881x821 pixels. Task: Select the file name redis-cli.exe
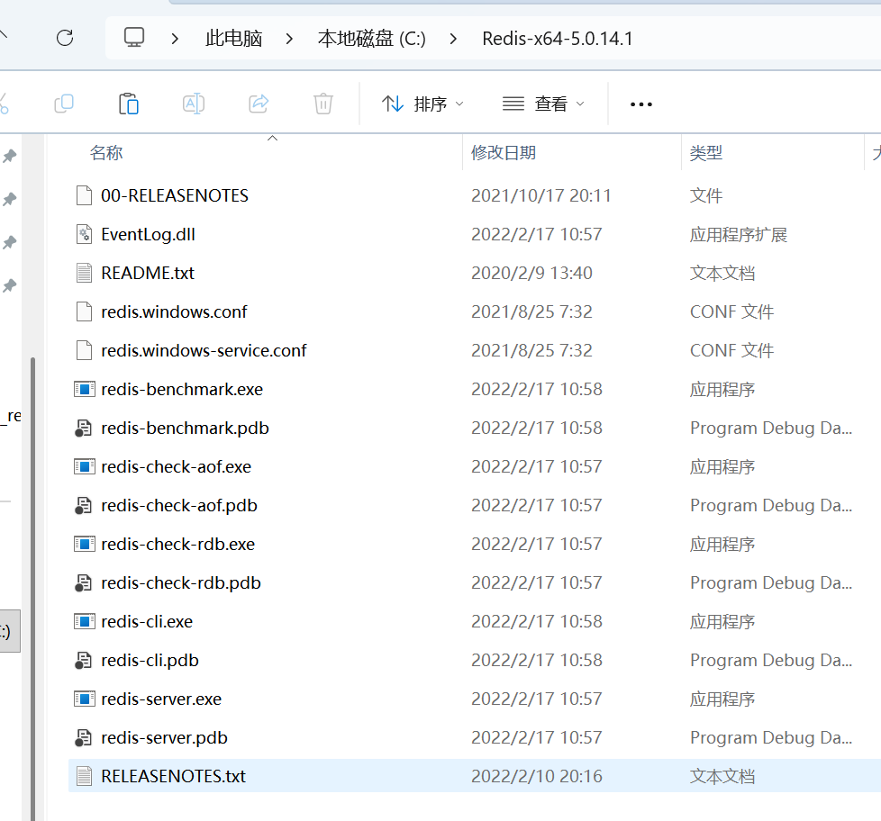coord(147,622)
